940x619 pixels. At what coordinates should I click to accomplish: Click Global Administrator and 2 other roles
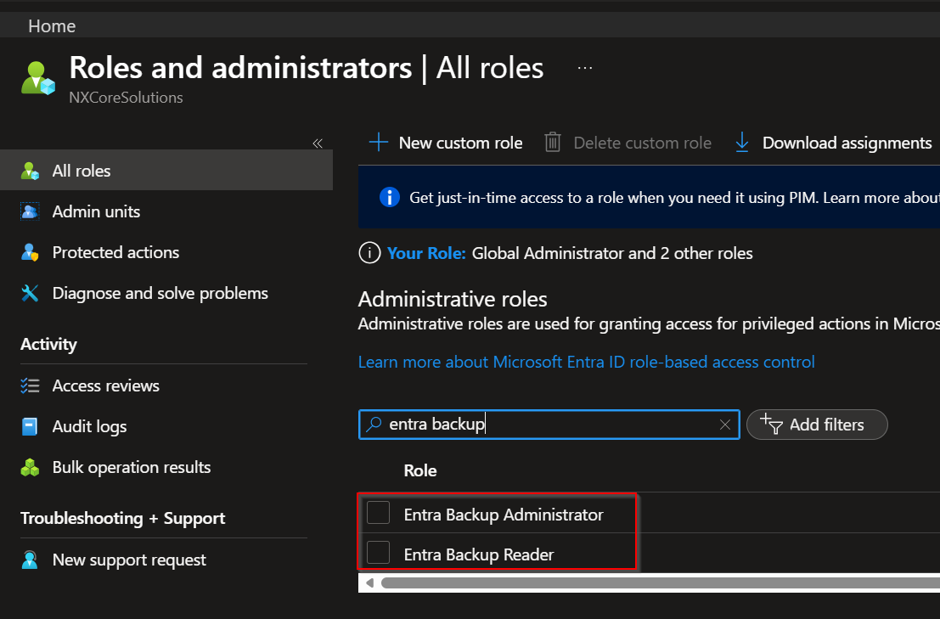tap(612, 254)
